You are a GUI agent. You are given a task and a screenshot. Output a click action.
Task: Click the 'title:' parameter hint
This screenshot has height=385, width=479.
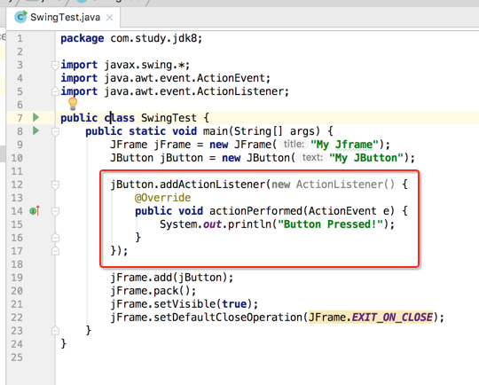294,145
